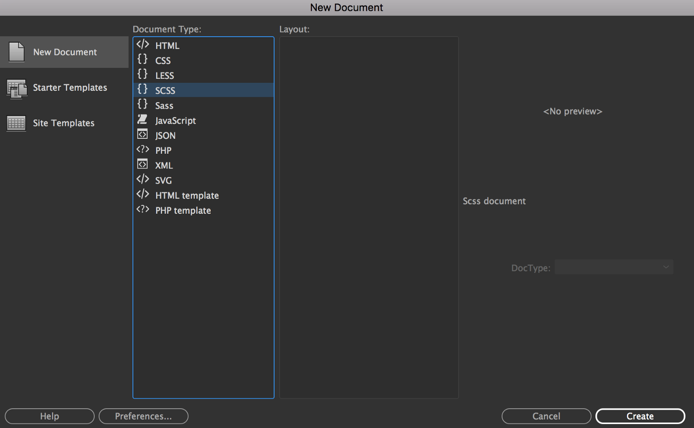The height and width of the screenshot is (428, 694).
Task: Select Sass from the document type list
Action: pos(164,105)
